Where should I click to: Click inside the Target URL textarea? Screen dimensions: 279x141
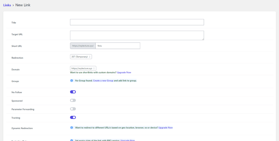coord(137,36)
